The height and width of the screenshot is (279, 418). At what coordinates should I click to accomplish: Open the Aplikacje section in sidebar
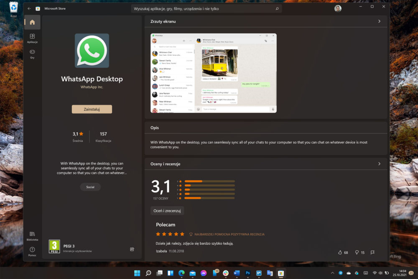32,38
